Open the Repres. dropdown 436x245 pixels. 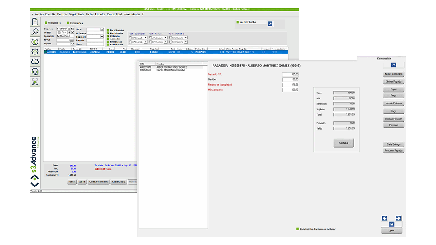72,44
